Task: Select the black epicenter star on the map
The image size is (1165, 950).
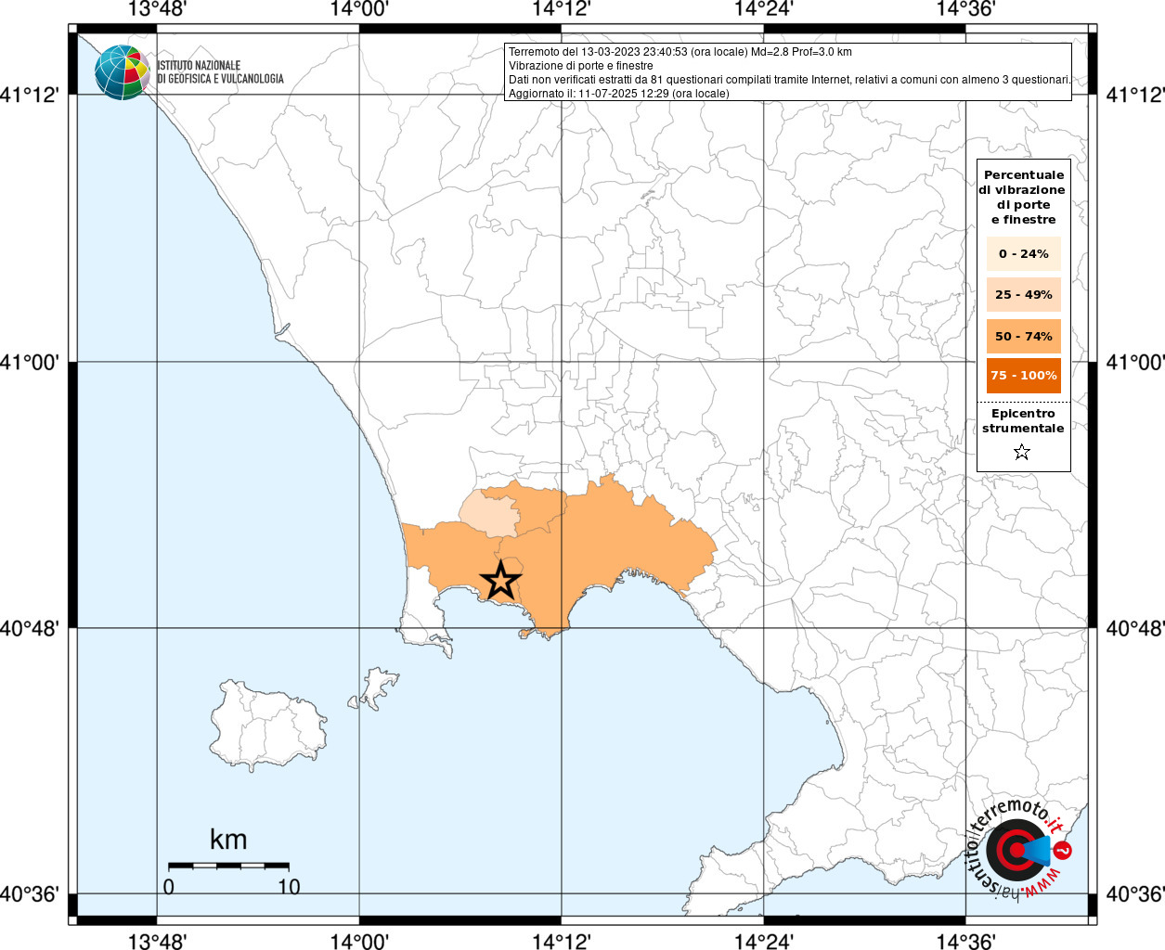Action: (x=500, y=581)
